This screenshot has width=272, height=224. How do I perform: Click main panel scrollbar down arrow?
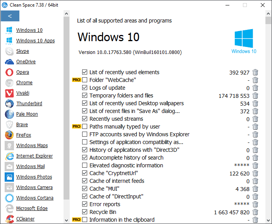click(x=268, y=220)
